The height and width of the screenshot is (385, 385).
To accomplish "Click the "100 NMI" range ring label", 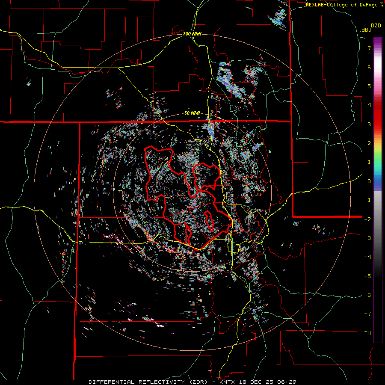I will 192,34.
